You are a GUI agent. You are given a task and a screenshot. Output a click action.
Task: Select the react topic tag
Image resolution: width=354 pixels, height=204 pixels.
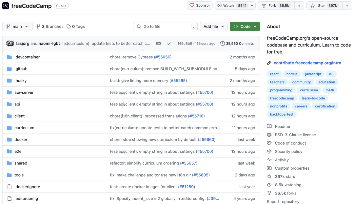[x=274, y=74]
